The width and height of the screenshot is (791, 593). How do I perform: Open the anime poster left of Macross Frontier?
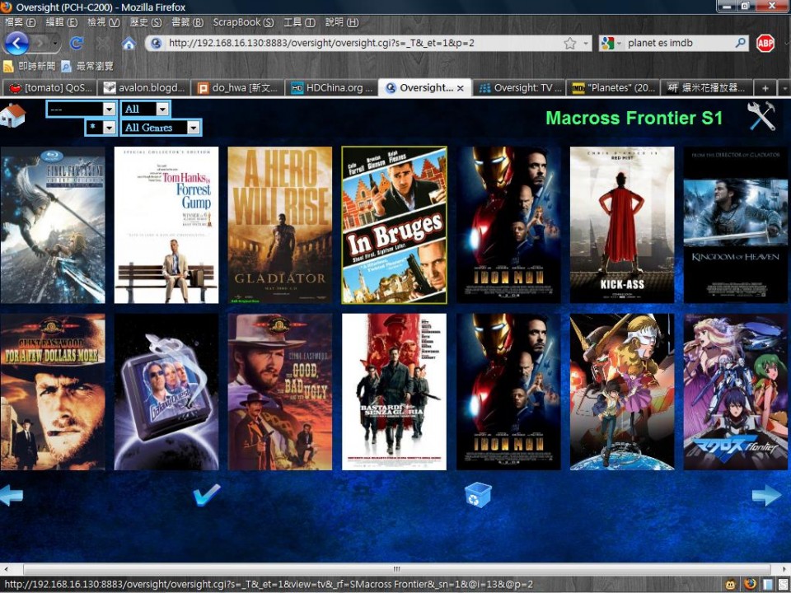click(622, 392)
